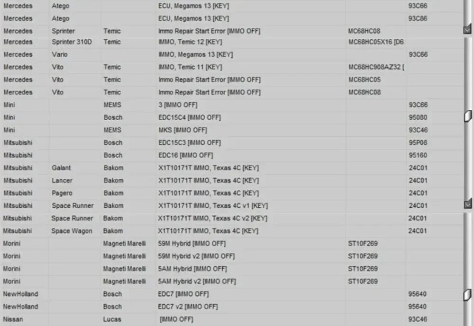Viewport: 474px width, 326px height.
Task: Select Mini MEMS 3 IMMO OFF entry
Action: pyautogui.click(x=232, y=105)
